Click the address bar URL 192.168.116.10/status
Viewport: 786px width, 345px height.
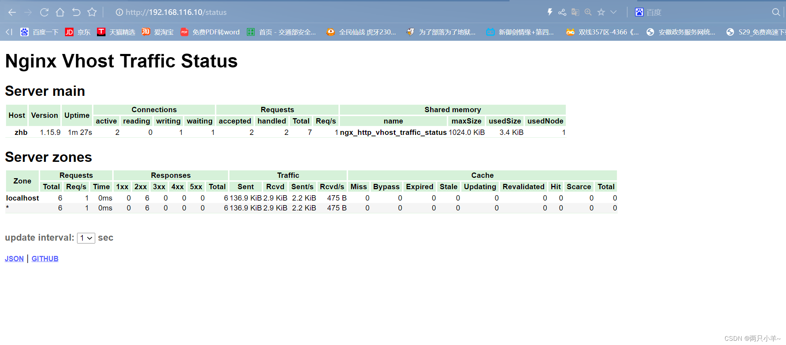coord(176,12)
